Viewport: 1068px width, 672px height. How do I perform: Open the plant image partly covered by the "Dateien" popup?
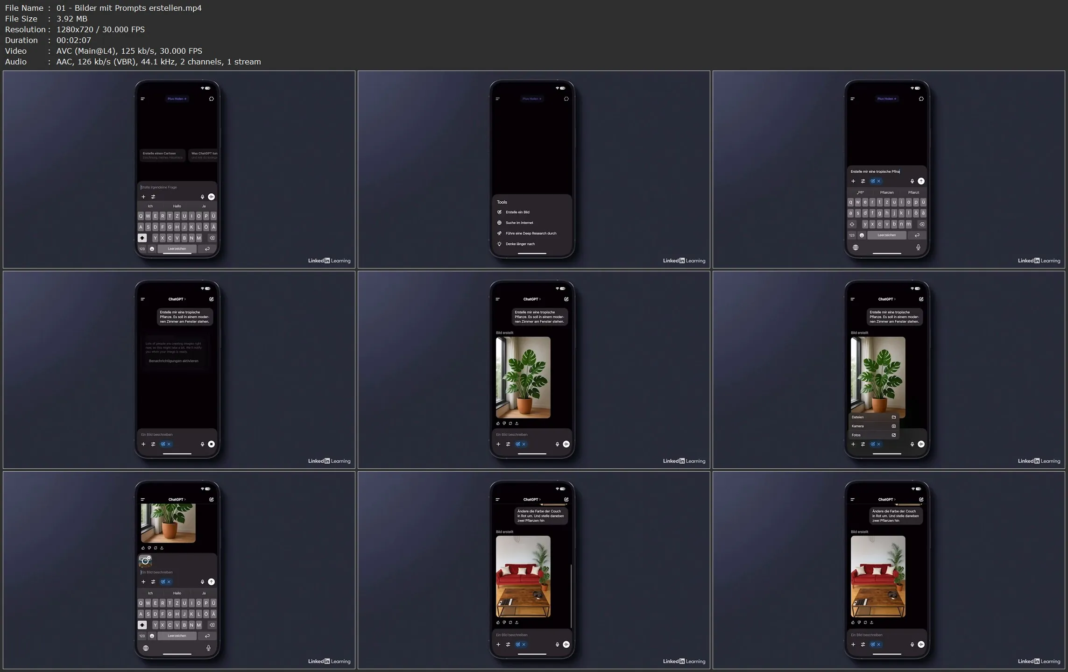[x=878, y=375]
